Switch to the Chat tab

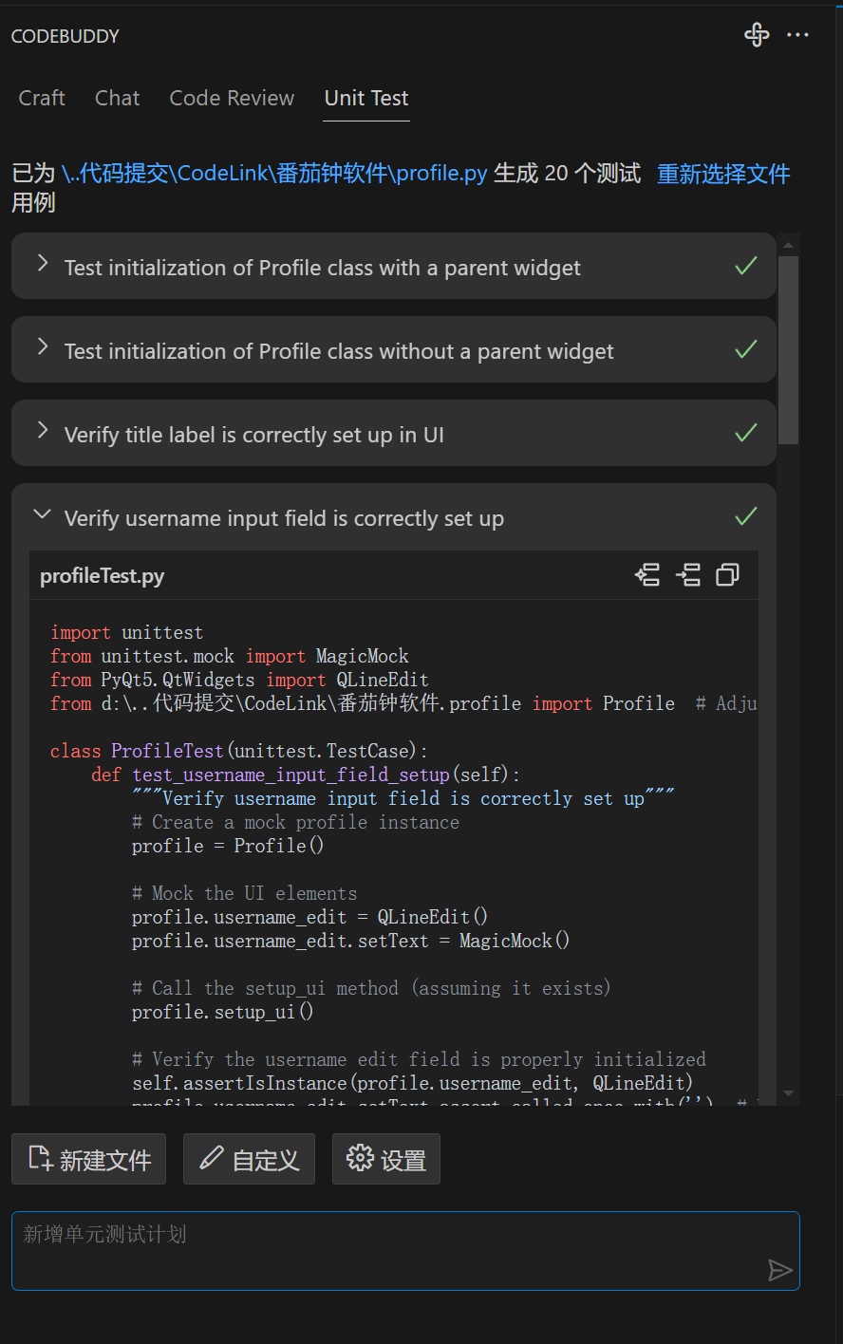[x=117, y=98]
